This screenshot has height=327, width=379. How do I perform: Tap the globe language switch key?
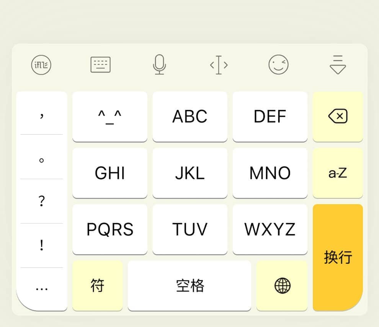coord(282,286)
